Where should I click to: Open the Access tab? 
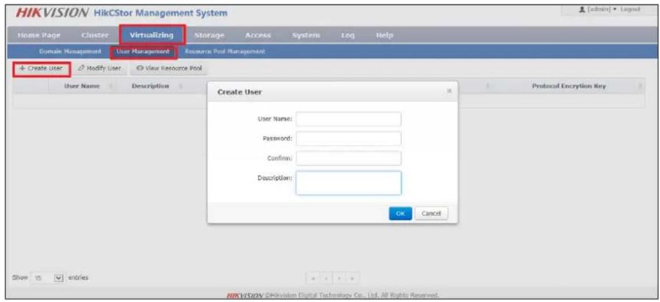point(257,35)
